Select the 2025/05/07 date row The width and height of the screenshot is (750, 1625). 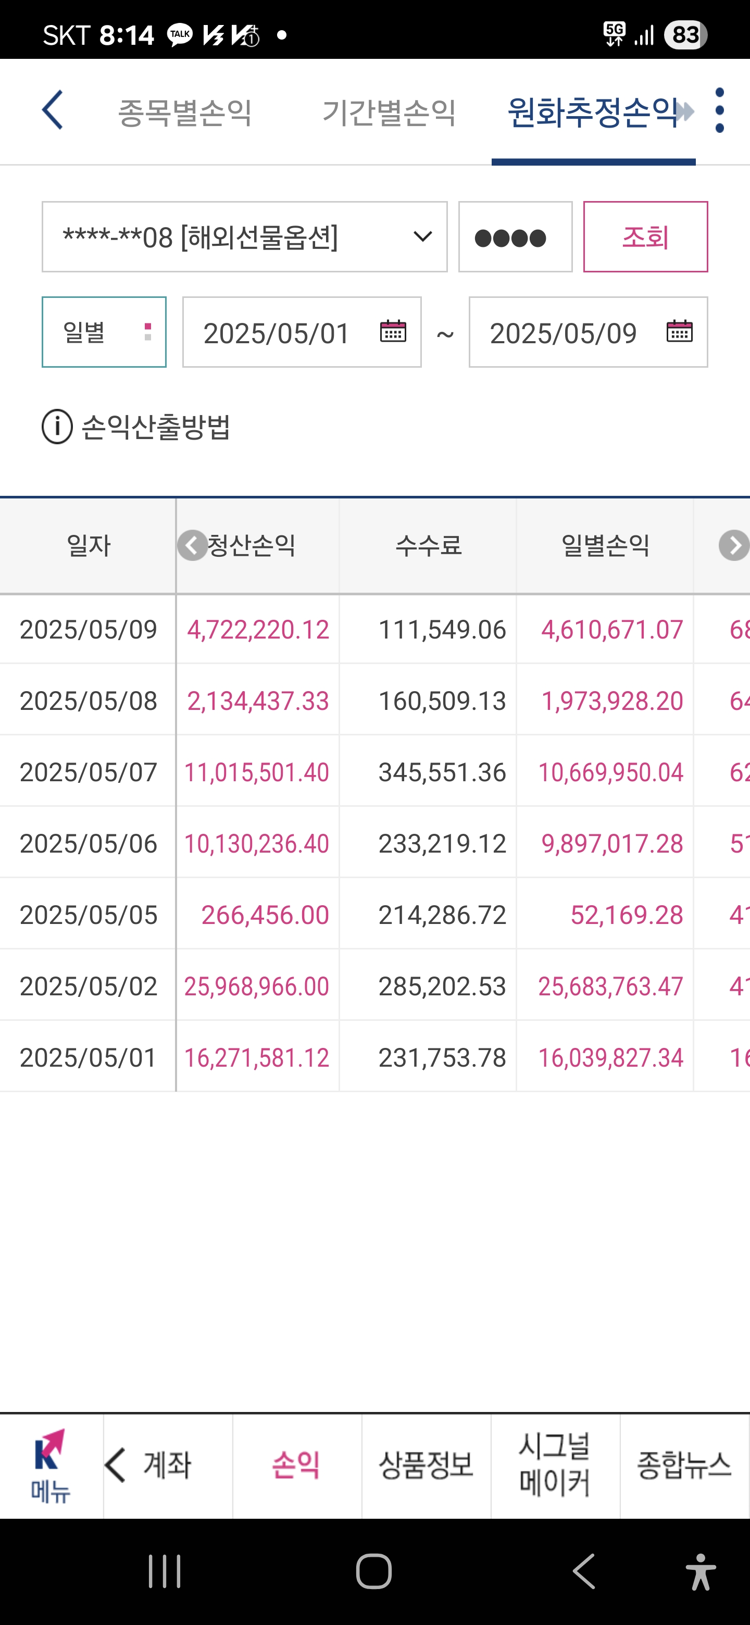click(x=89, y=772)
